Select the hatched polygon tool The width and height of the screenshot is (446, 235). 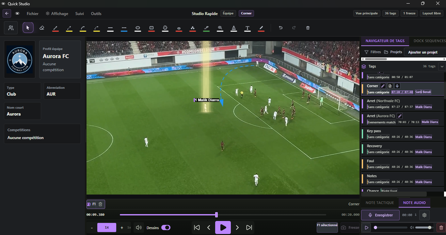click(x=165, y=28)
